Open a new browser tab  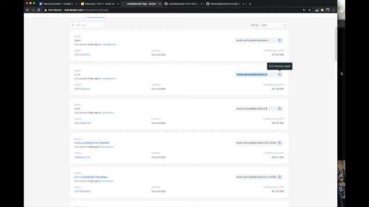(x=250, y=4)
